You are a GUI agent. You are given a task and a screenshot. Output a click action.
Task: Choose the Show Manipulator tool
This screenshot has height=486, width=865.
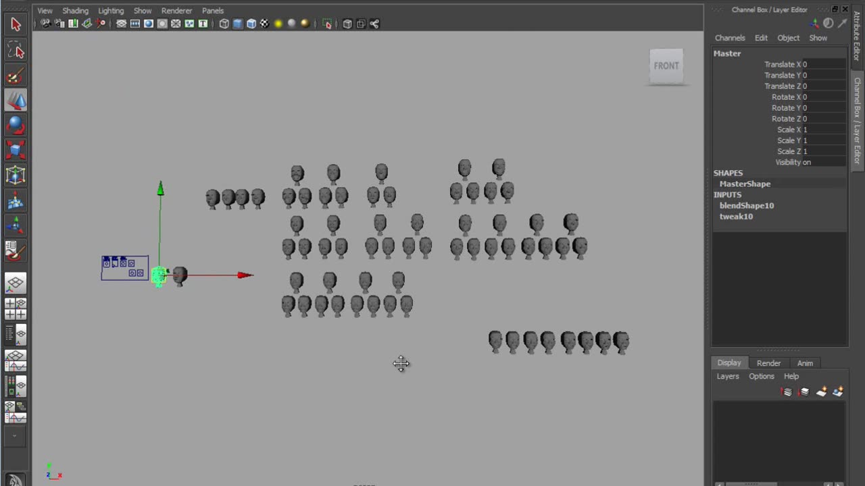coord(16,225)
